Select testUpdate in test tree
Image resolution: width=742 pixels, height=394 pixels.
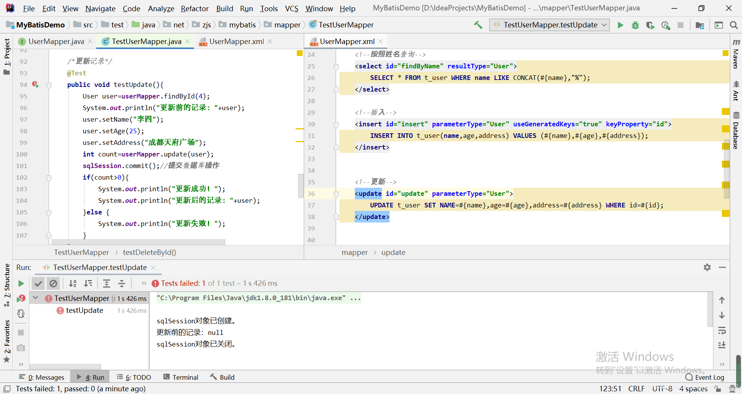tap(84, 310)
